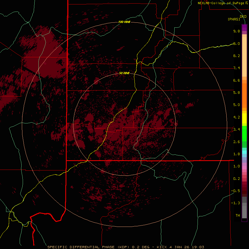Click the [PHAS] unit label
Screen dimensions: 249x249
click(234, 19)
